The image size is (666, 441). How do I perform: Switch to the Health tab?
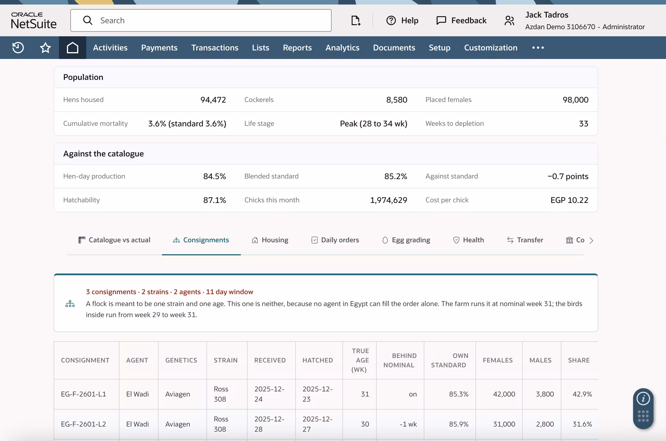[468, 240]
